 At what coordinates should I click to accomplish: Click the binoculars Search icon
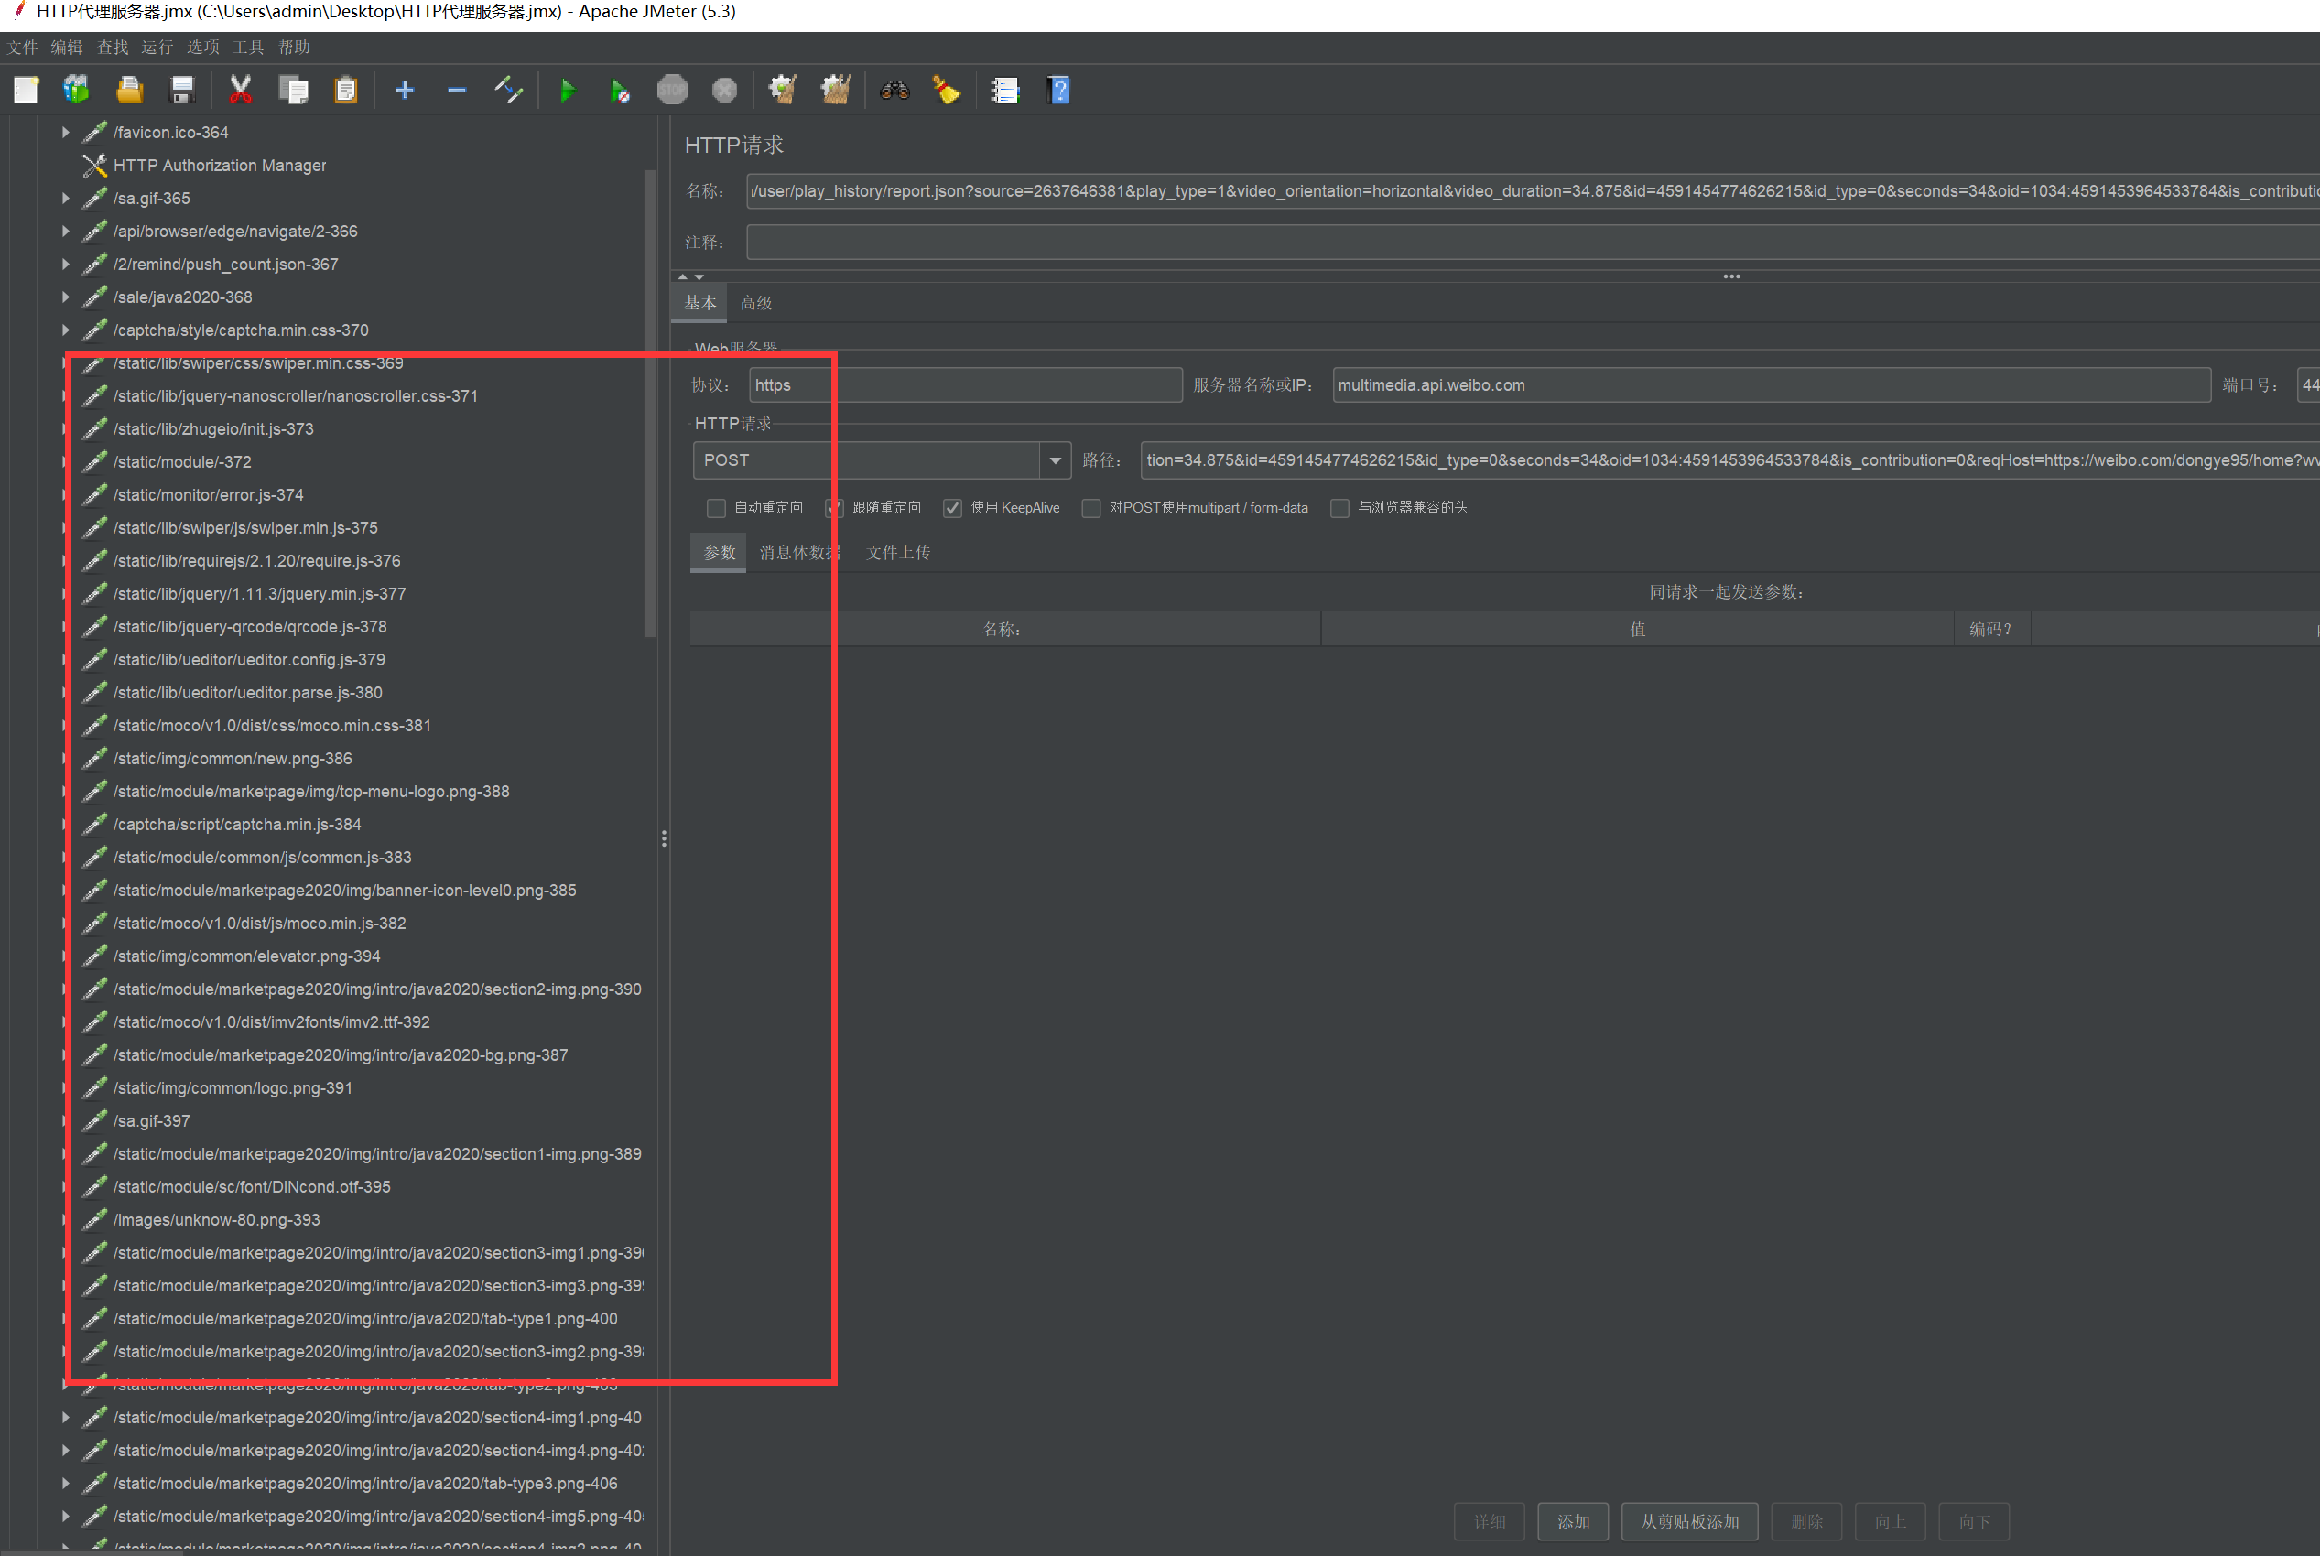[894, 92]
